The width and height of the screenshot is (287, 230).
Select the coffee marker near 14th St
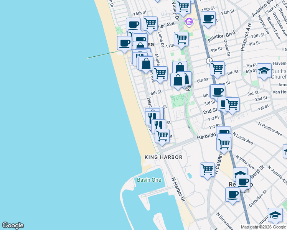[x=208, y=19]
